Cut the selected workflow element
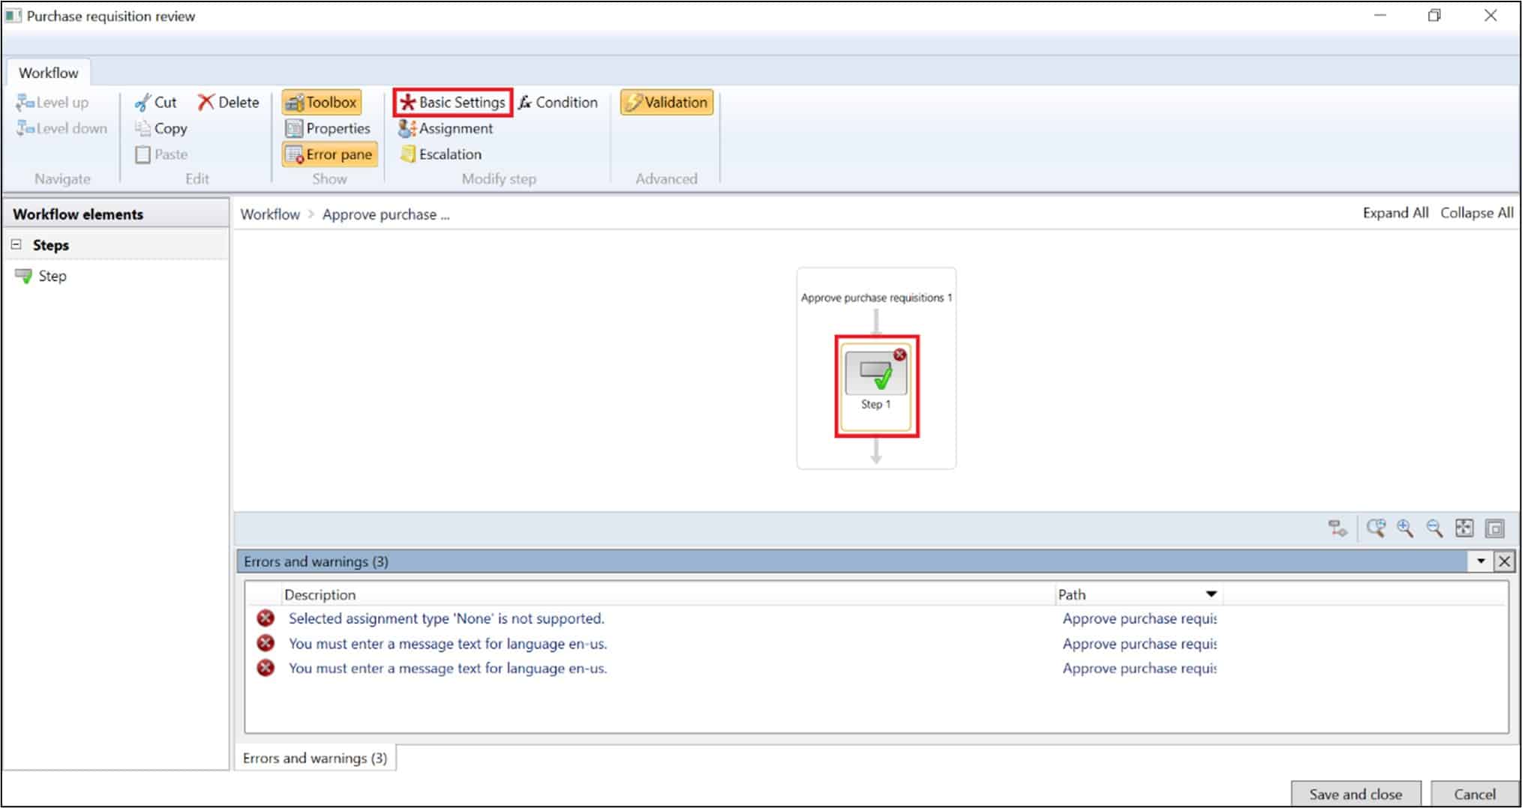The height and width of the screenshot is (808, 1522). [x=155, y=103]
